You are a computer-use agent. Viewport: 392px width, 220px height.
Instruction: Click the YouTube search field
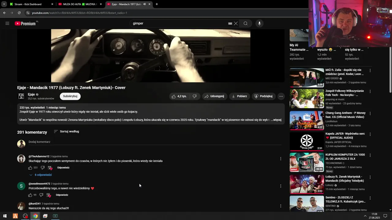point(179,24)
